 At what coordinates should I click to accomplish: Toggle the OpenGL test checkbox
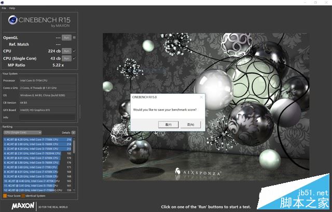[74, 38]
